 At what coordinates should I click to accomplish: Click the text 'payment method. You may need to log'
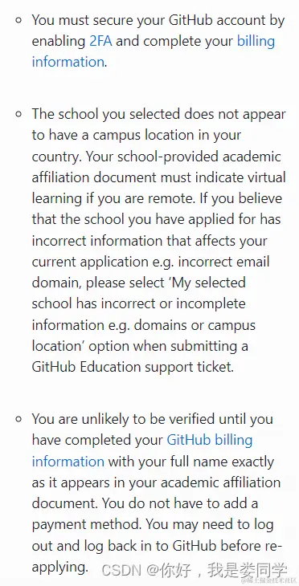pyautogui.click(x=153, y=525)
